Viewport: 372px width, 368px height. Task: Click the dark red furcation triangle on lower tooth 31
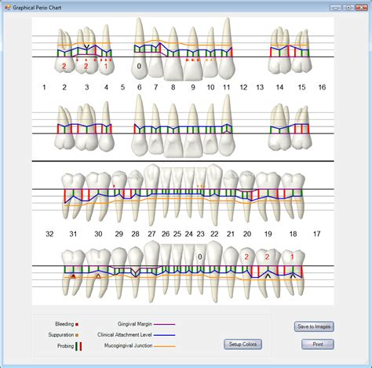pyautogui.click(x=73, y=276)
